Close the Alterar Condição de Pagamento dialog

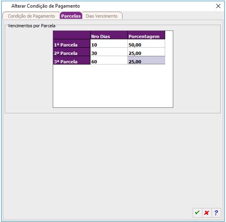(x=218, y=6)
